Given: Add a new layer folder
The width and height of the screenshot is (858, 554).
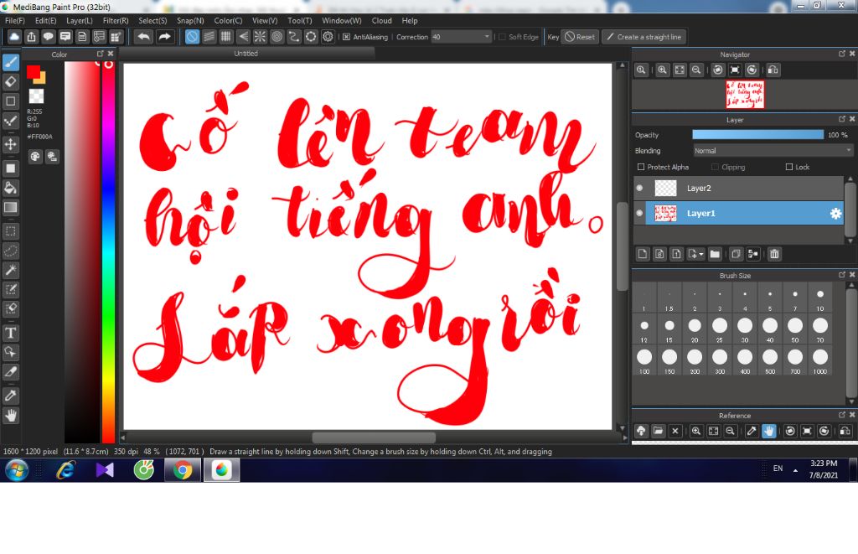Looking at the screenshot, I should (x=715, y=254).
